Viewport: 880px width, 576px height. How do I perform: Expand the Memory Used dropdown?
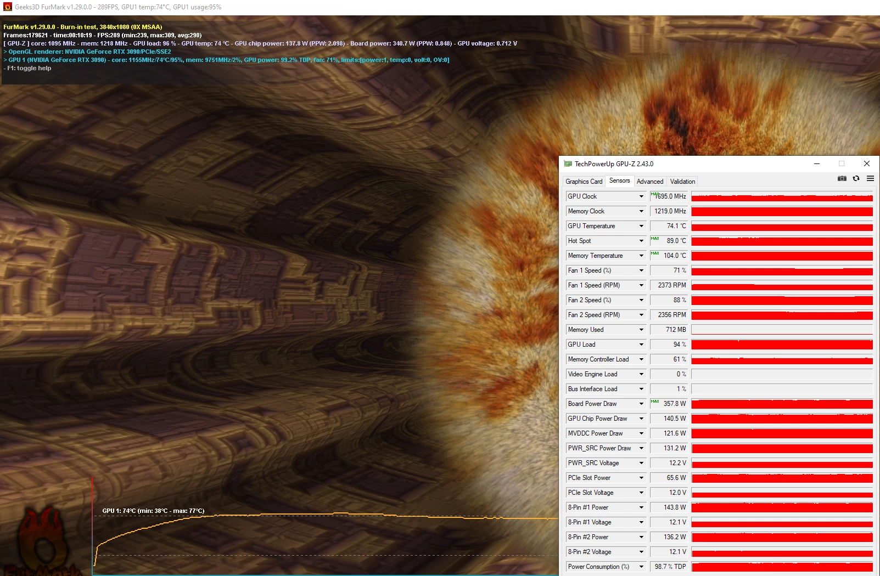pyautogui.click(x=641, y=330)
